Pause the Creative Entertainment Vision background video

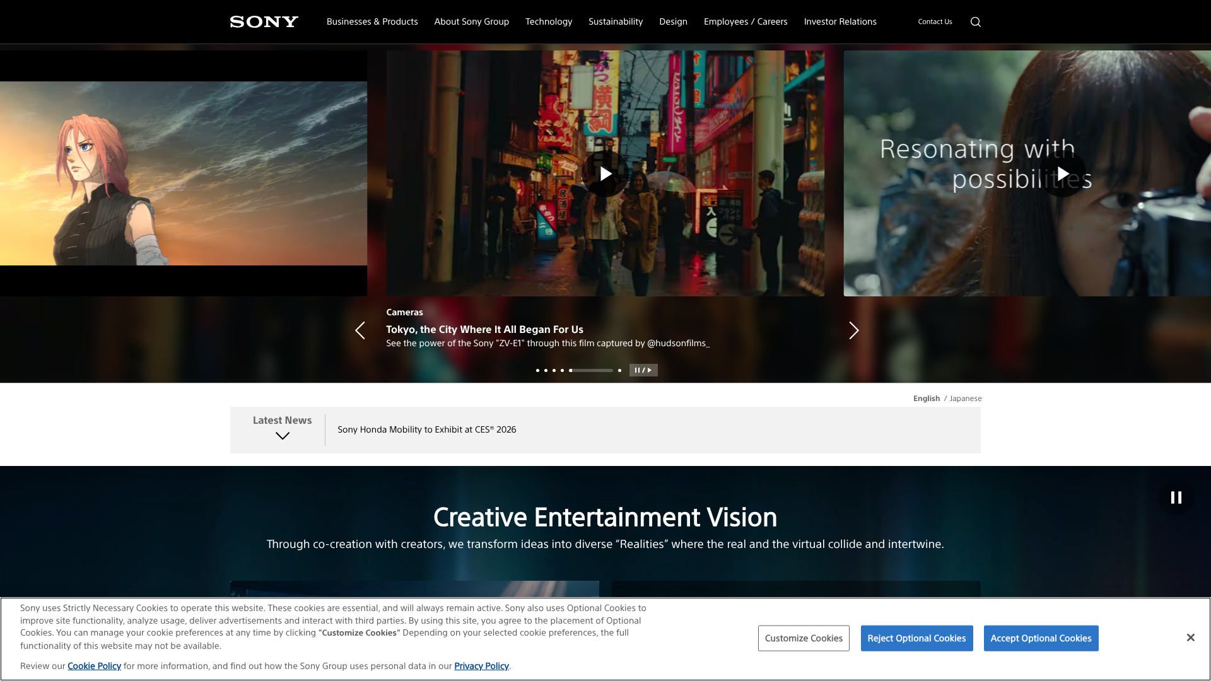coord(1176,498)
